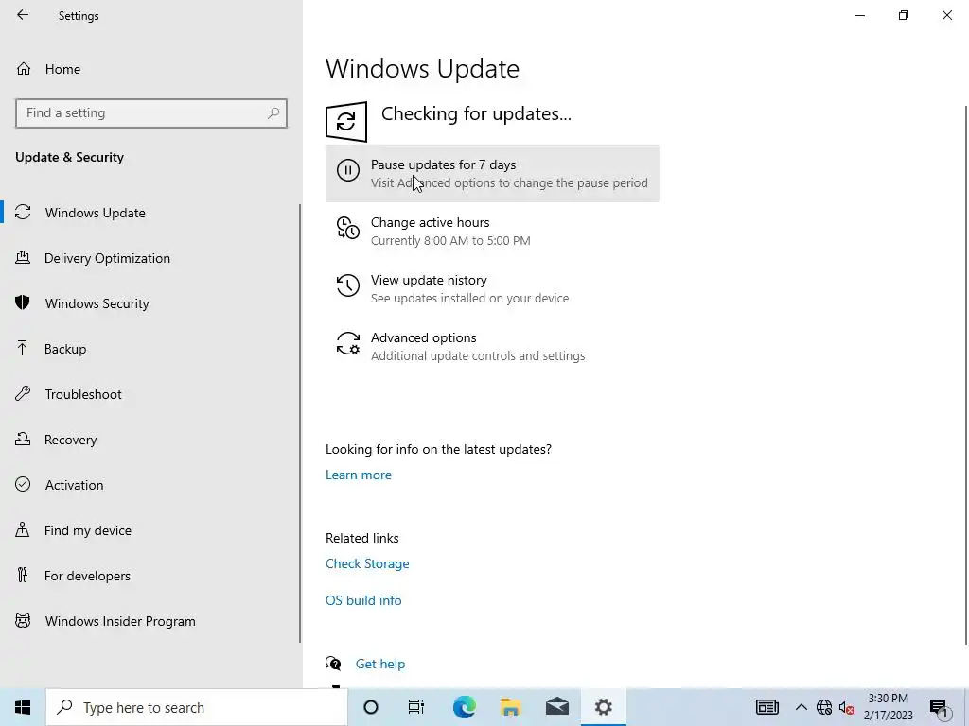Viewport: 969px width, 726px height.
Task: Click the Advanced options gear icon
Action: coord(348,343)
